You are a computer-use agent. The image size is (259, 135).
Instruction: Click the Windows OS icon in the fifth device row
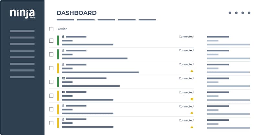63,92
